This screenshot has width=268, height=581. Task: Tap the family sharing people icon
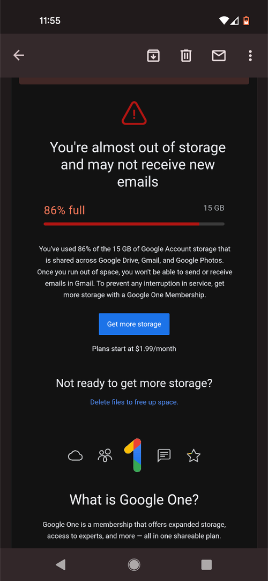[105, 455]
